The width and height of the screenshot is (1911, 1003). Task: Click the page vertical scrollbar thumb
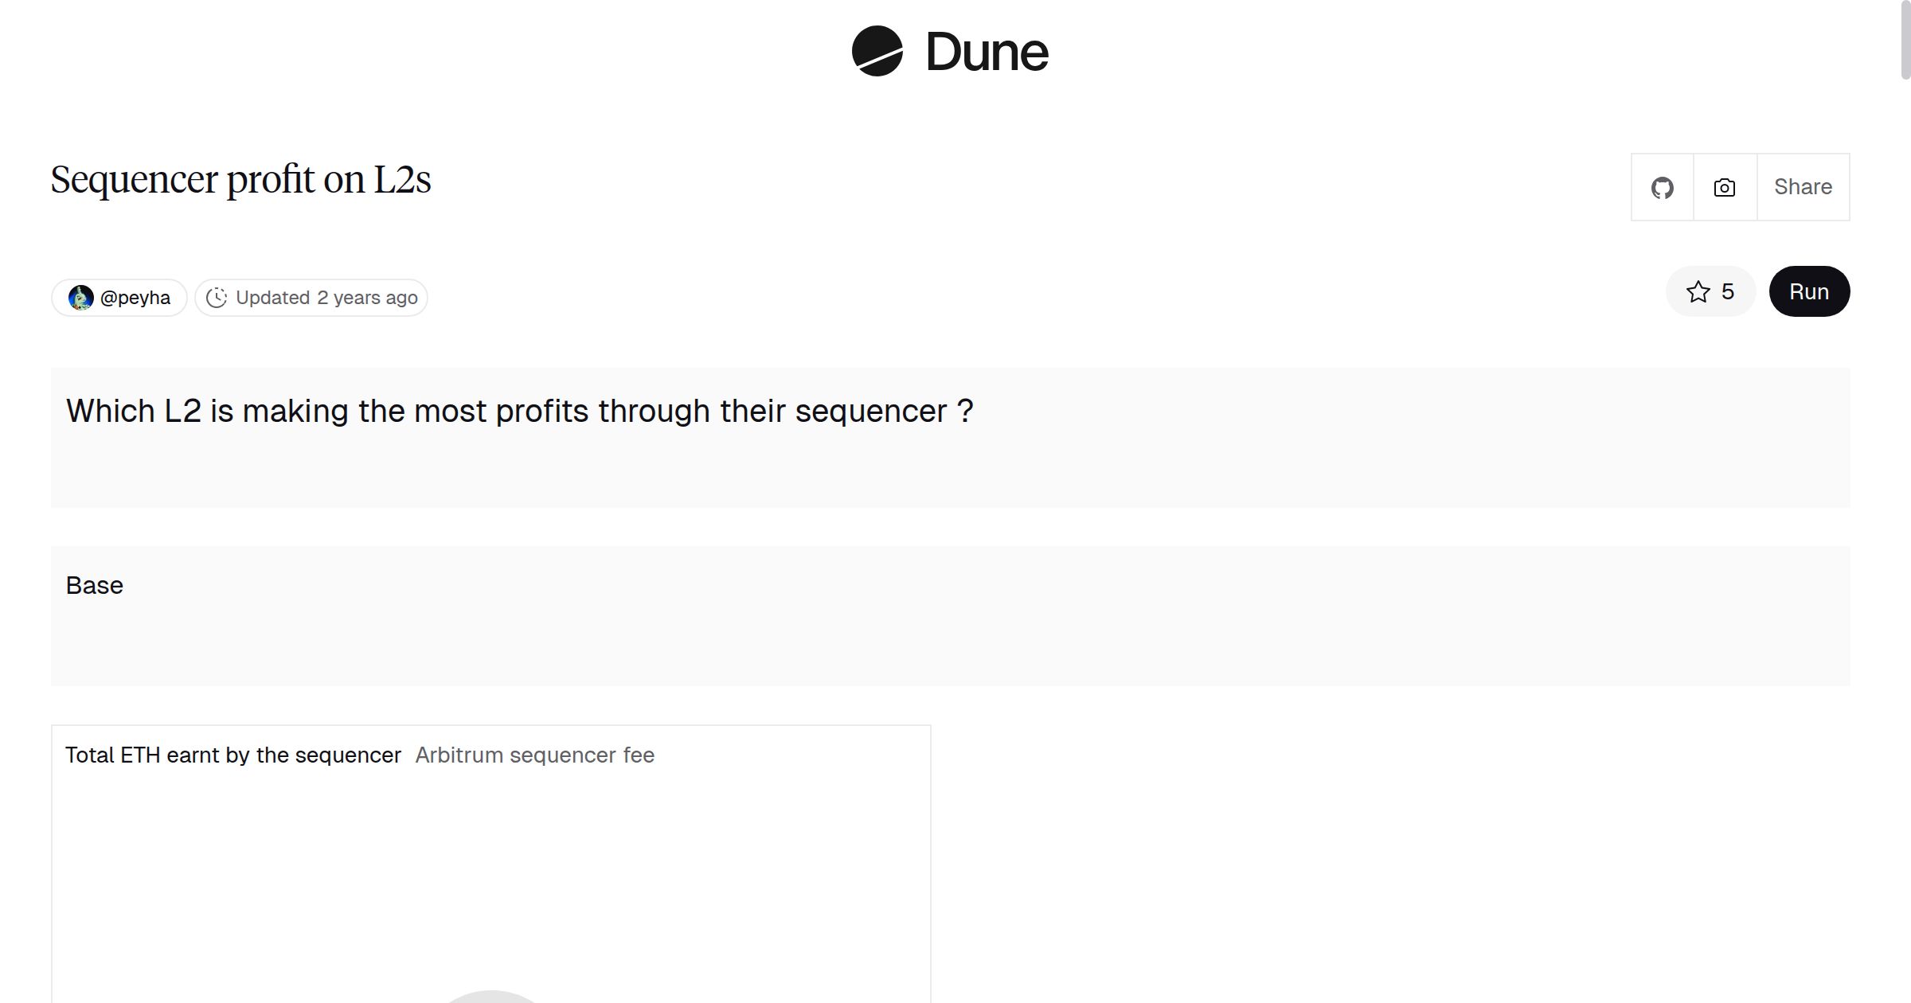1905,40
